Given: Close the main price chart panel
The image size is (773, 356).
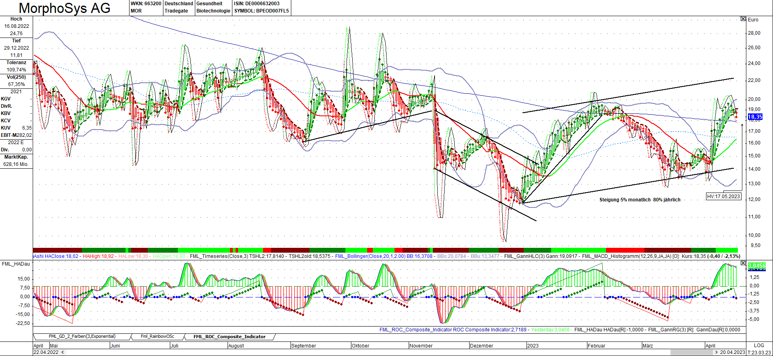Looking at the screenshot, I should [x=743, y=19].
